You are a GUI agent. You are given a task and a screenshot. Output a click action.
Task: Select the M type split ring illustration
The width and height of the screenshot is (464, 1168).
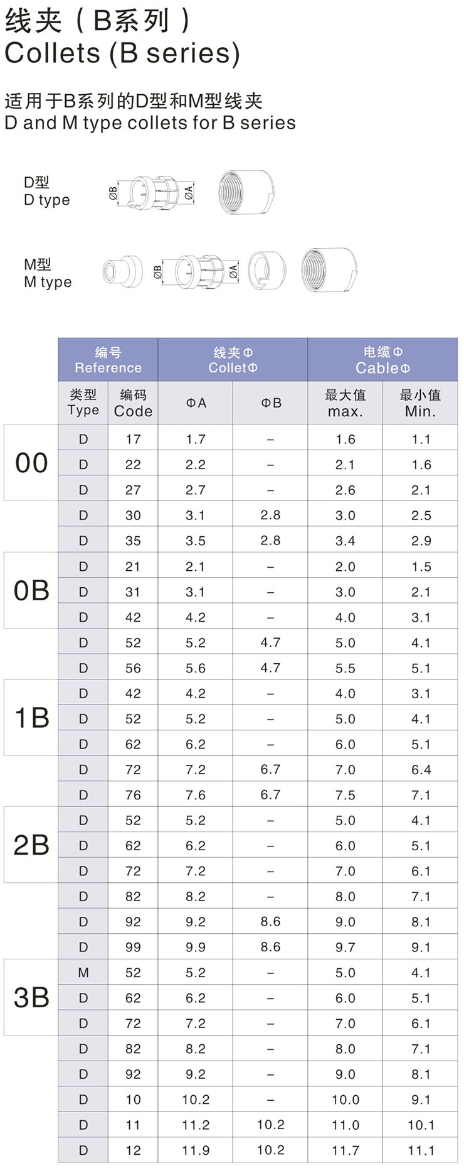(267, 271)
